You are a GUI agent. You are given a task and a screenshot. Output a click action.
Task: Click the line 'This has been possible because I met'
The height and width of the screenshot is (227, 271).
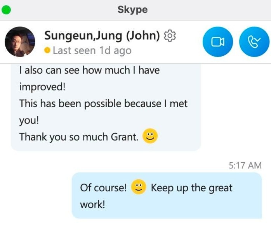click(x=103, y=104)
